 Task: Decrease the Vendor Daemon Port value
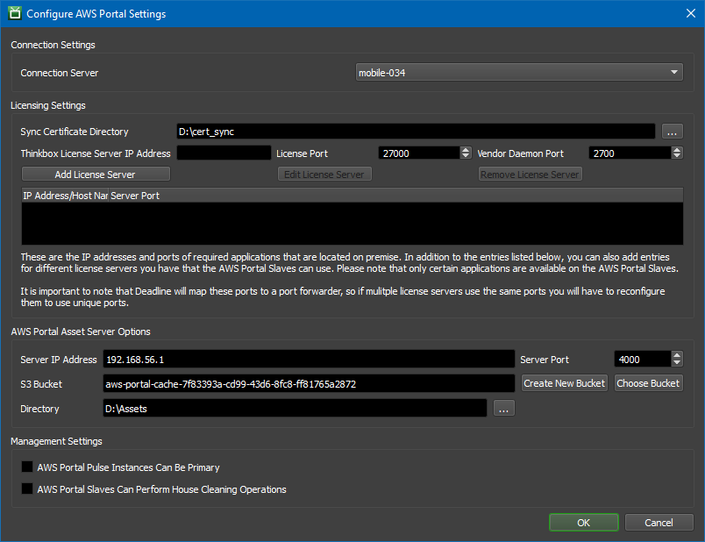coord(677,156)
